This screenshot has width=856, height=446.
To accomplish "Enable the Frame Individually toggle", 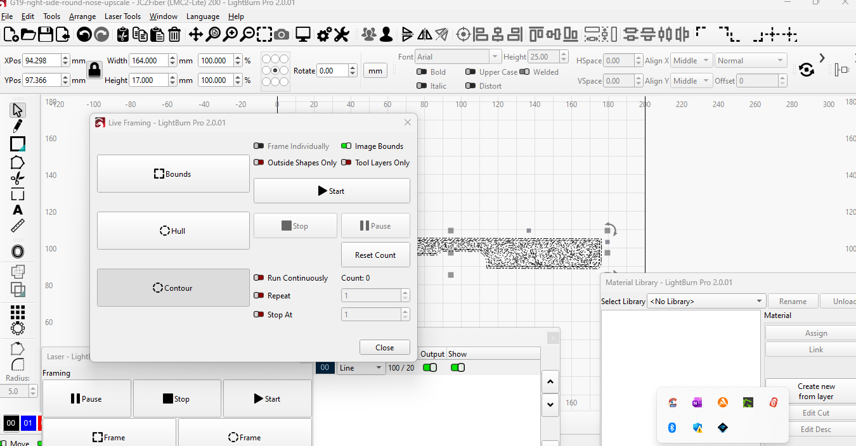I will point(259,146).
